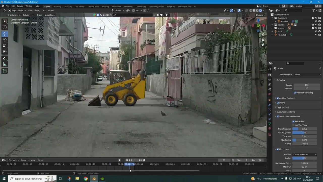The width and height of the screenshot is (323, 182).
Task: Toggle camera view gizmo icon
Action: [263, 45]
